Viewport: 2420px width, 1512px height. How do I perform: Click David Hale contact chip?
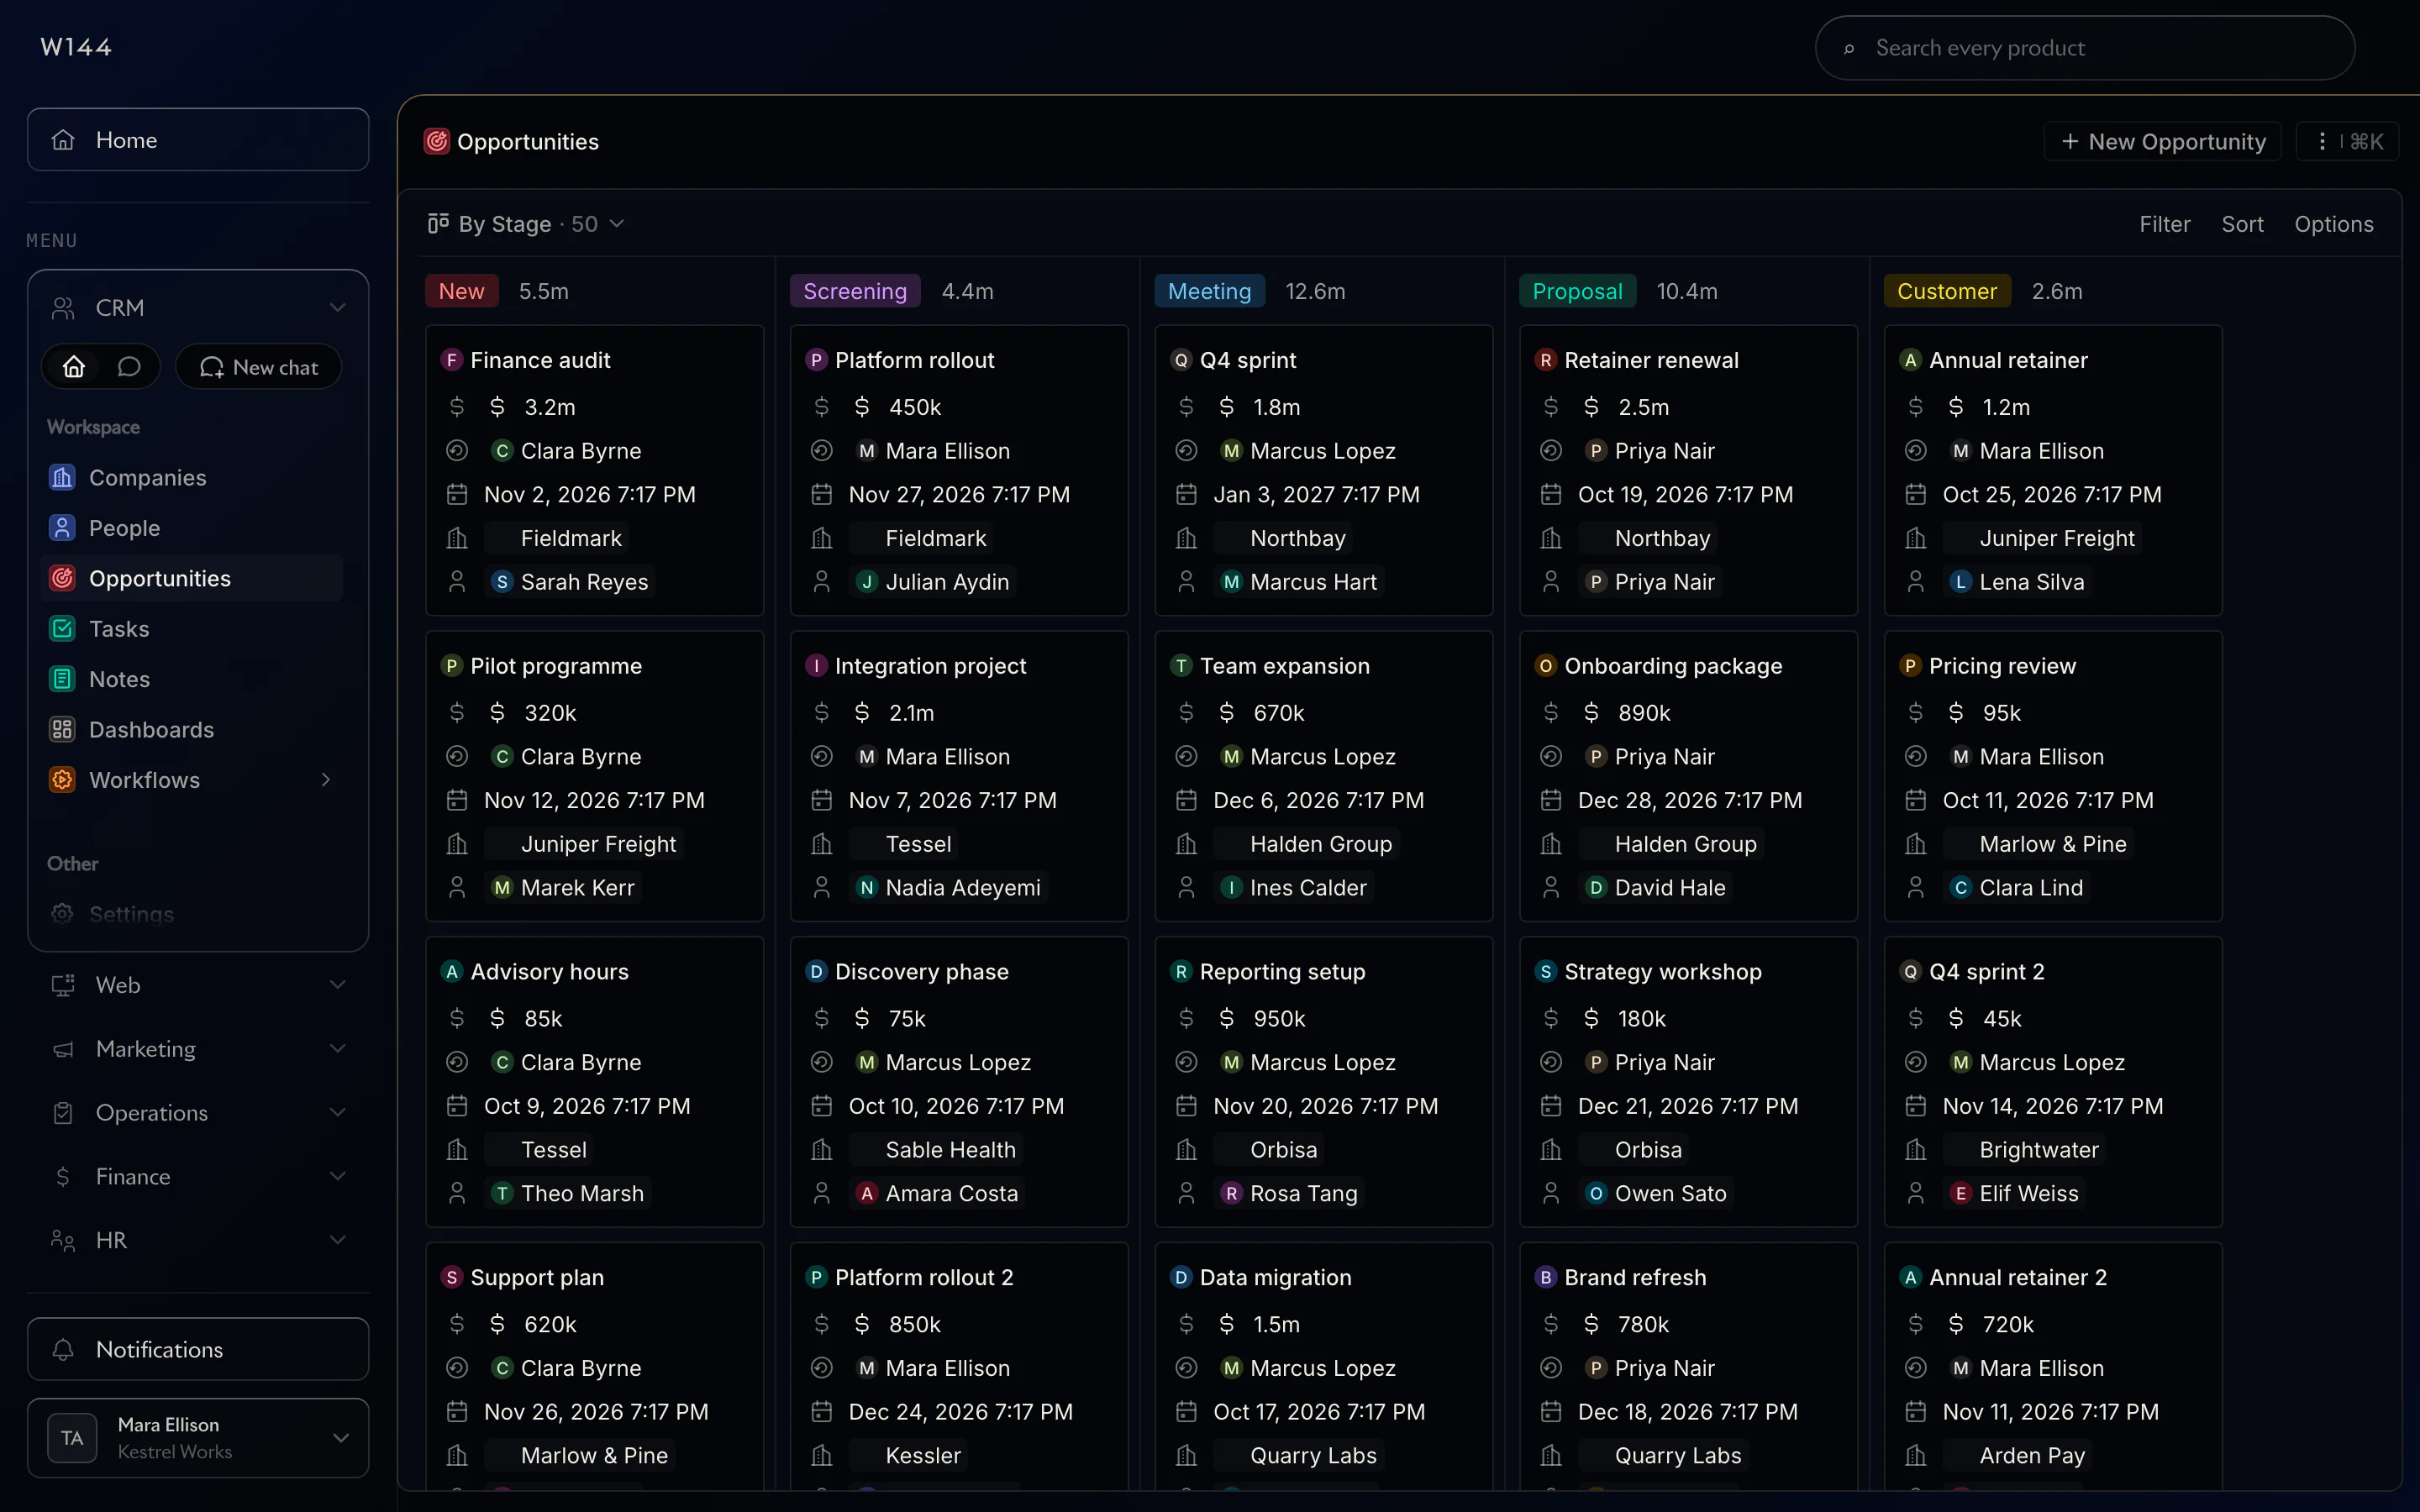pos(1656,888)
